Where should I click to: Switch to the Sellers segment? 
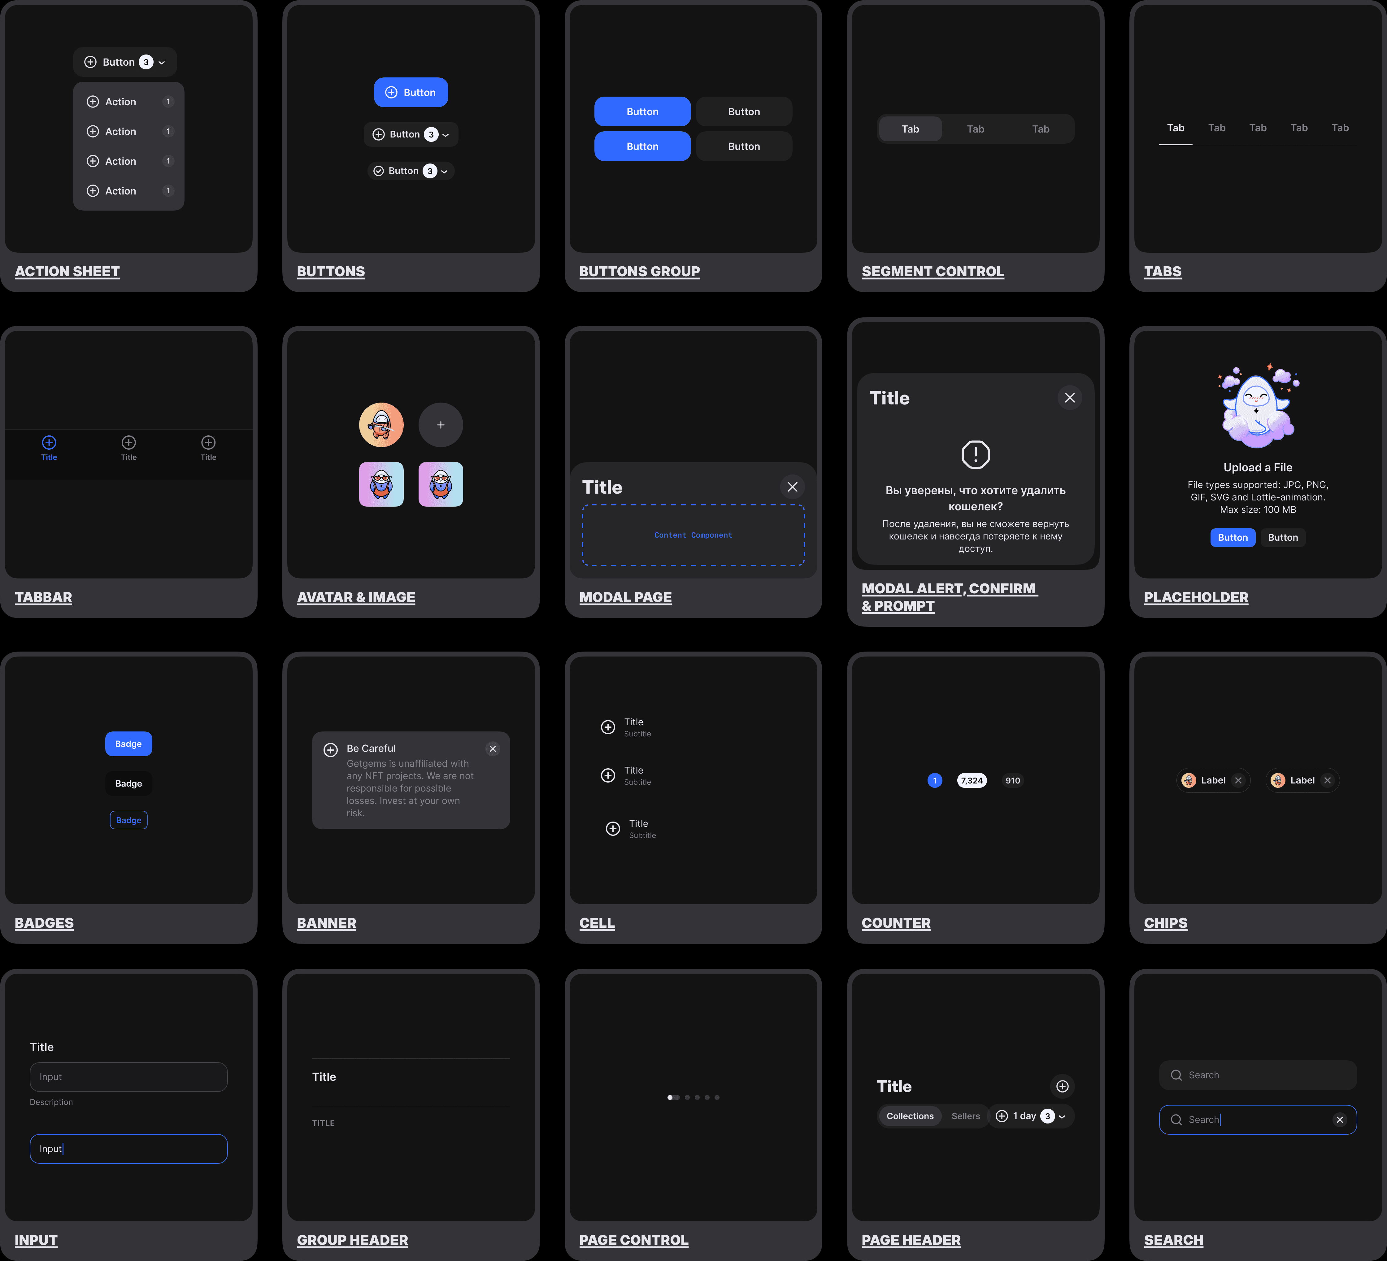point(965,1116)
